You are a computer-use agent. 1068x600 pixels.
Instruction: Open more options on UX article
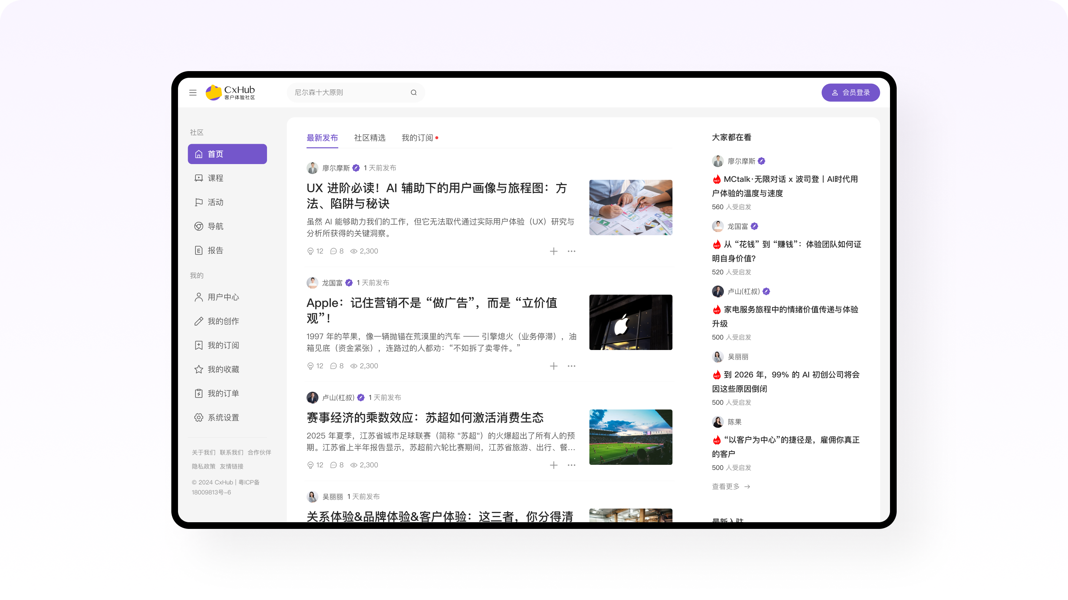tap(571, 251)
